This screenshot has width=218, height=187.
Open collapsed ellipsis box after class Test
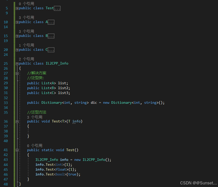tap(57, 8)
